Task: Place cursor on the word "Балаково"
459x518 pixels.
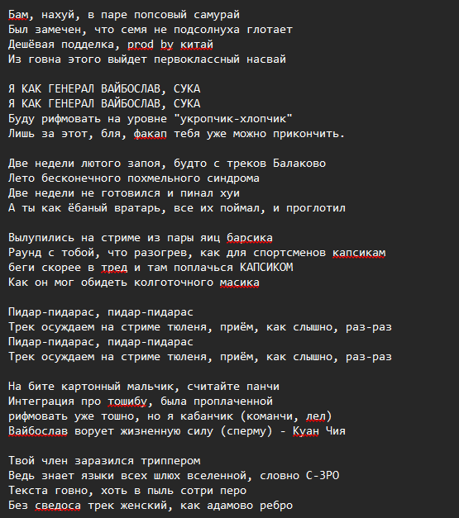Action: (299, 164)
